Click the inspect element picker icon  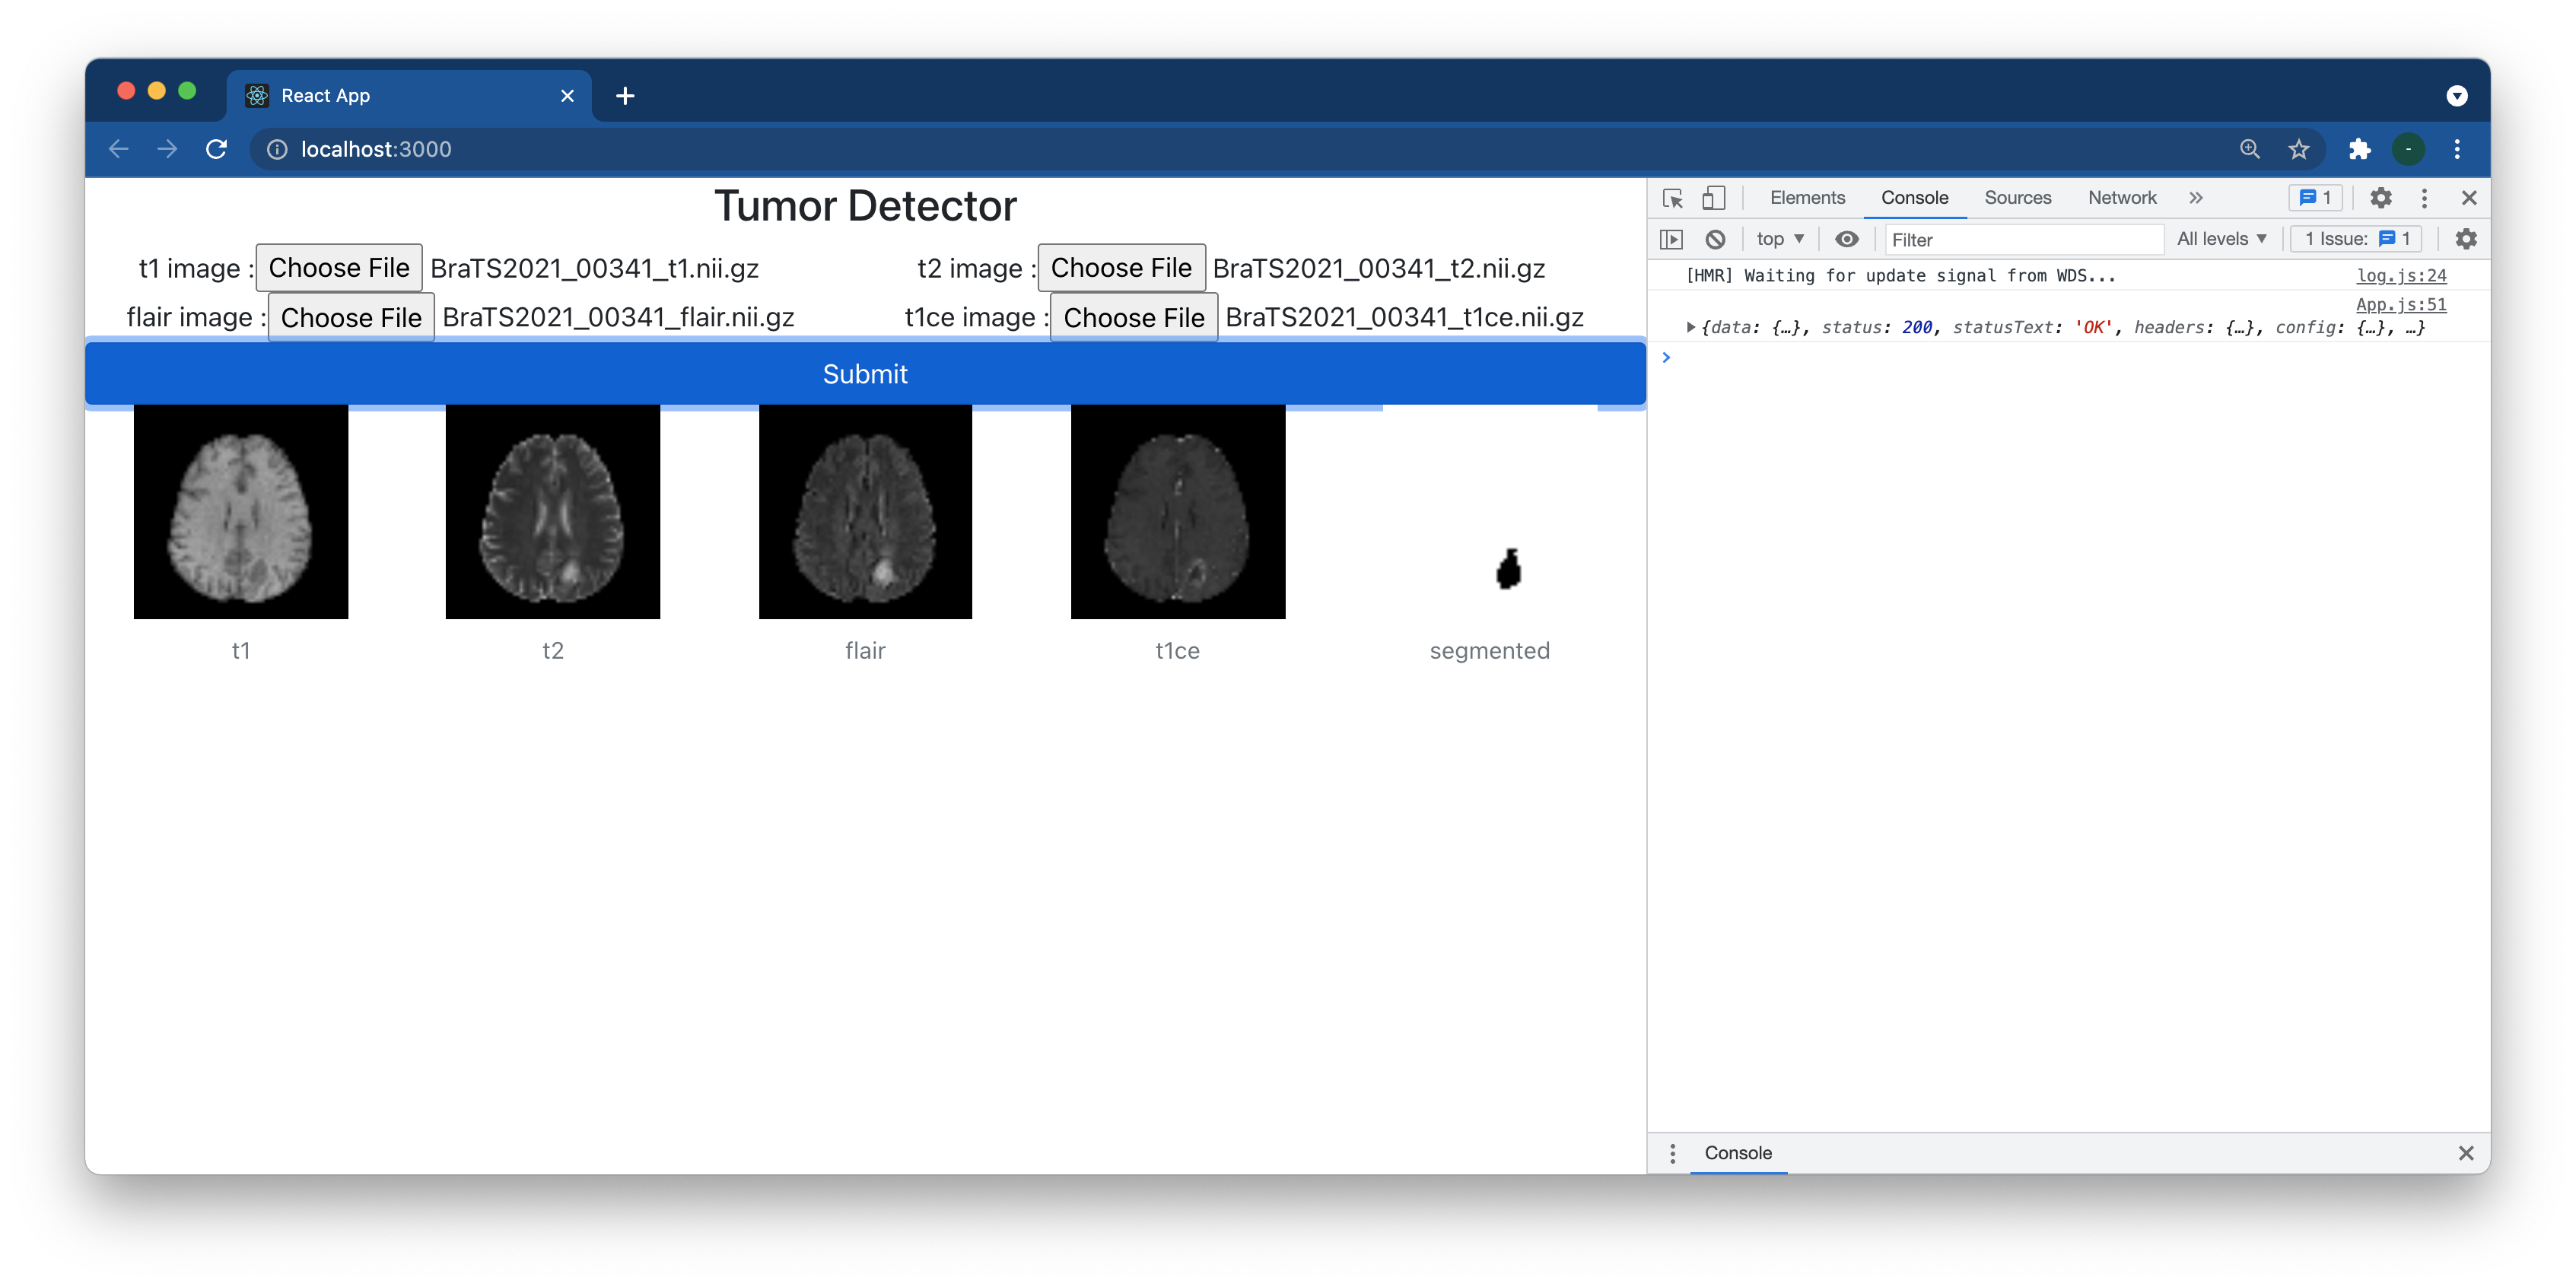pos(1672,198)
